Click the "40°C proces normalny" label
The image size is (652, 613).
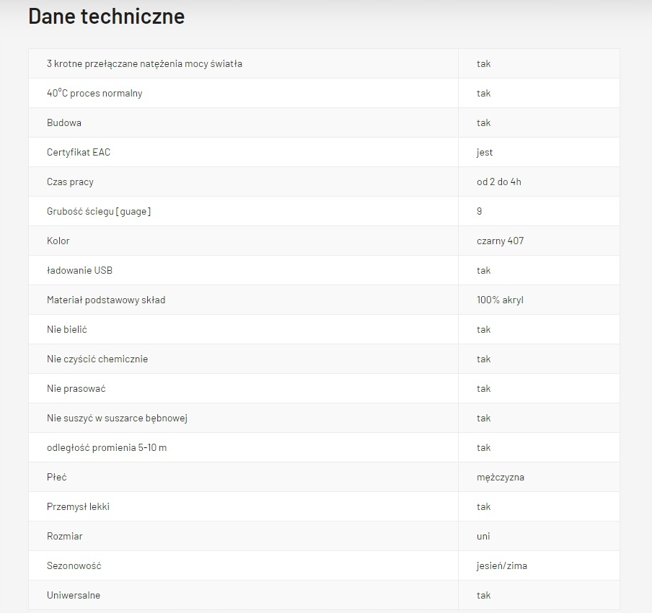click(94, 94)
